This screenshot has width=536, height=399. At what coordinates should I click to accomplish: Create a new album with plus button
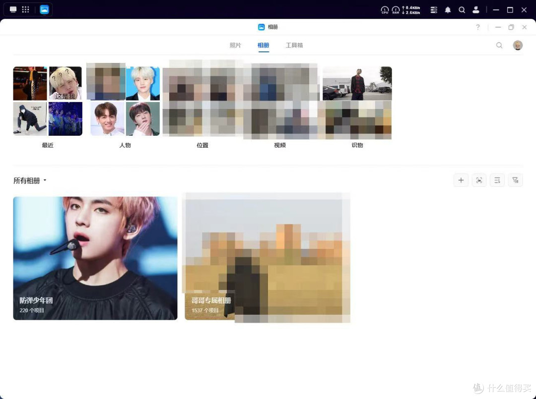(461, 180)
